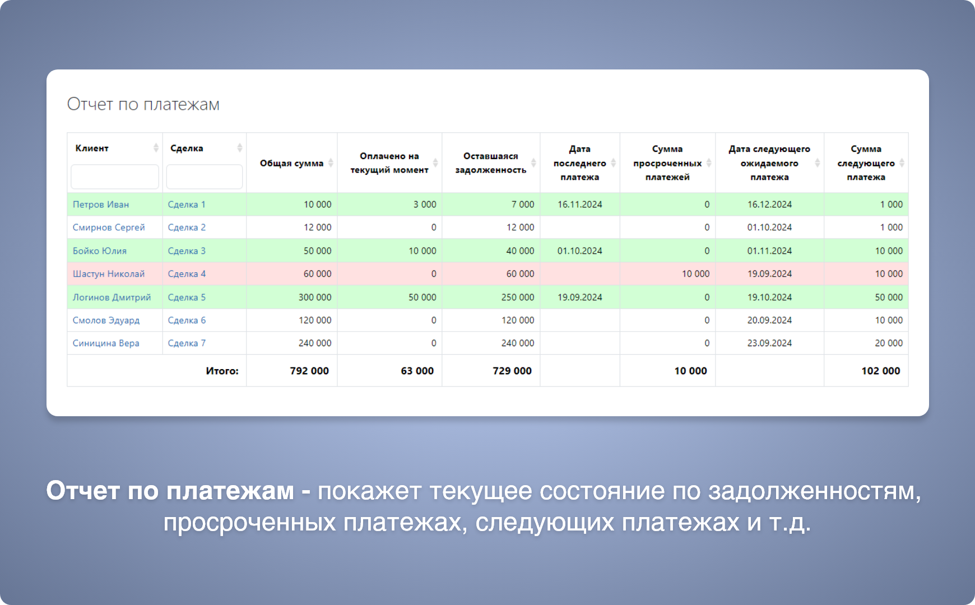Sort by Сумма следующего платежа icon

(902, 163)
